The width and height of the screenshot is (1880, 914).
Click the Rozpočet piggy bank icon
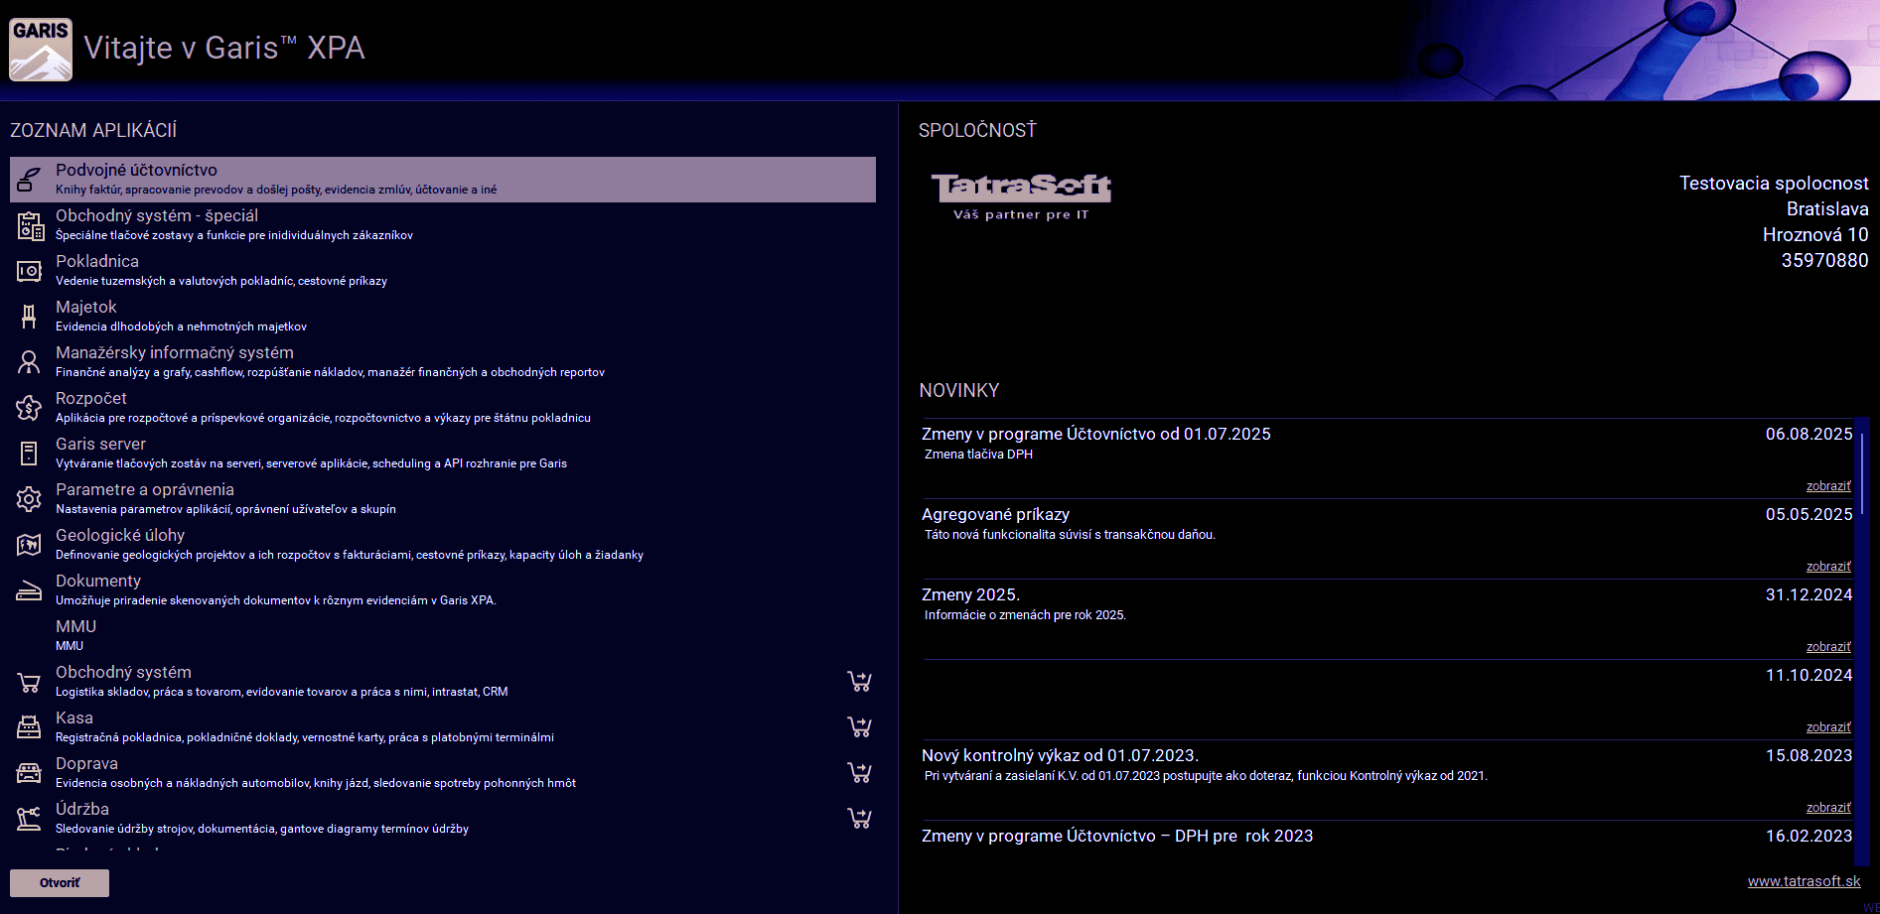29,407
